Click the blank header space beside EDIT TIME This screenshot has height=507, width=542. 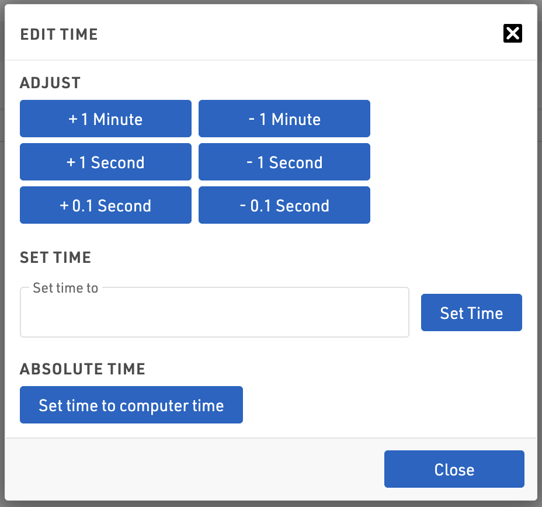[292, 34]
